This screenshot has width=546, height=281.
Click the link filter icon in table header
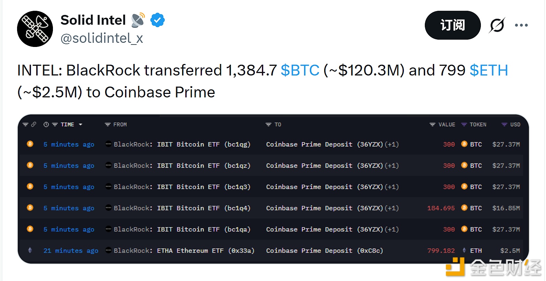click(34, 124)
